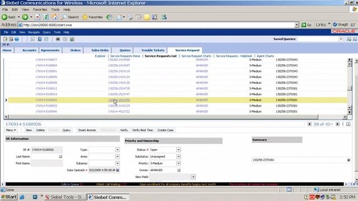Open the Mail icon in browser toolbar
The height and width of the screenshot is (201, 358).
(119, 17)
